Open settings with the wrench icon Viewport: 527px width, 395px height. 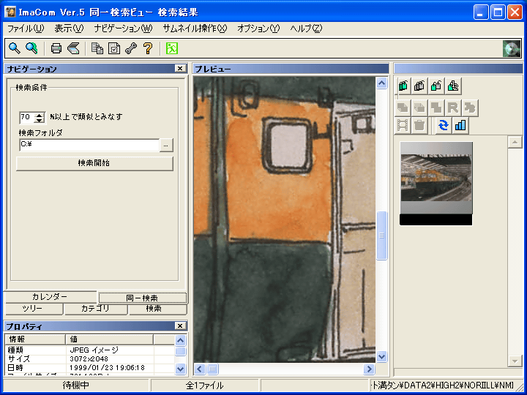131,48
